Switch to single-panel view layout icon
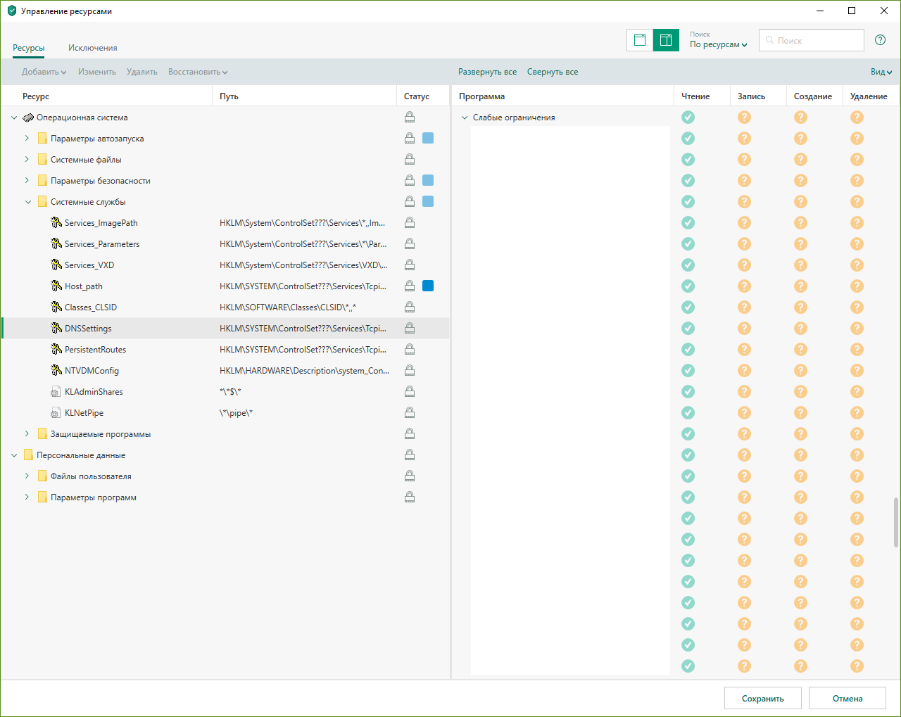This screenshot has width=901, height=717. pyautogui.click(x=640, y=40)
